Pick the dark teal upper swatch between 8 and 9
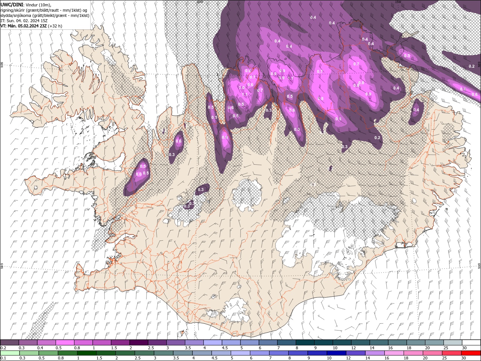 (x=305, y=343)
